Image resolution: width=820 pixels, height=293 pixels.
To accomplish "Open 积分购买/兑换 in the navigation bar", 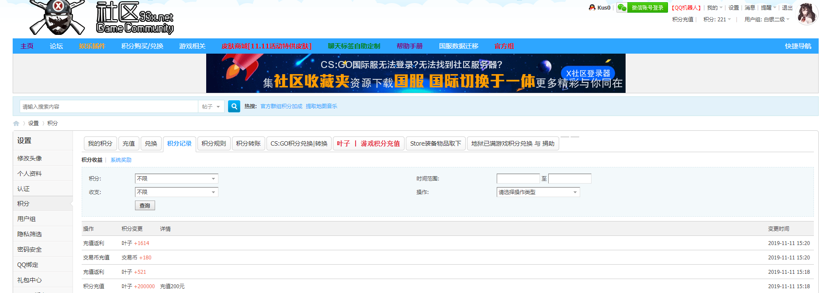I will (x=142, y=46).
